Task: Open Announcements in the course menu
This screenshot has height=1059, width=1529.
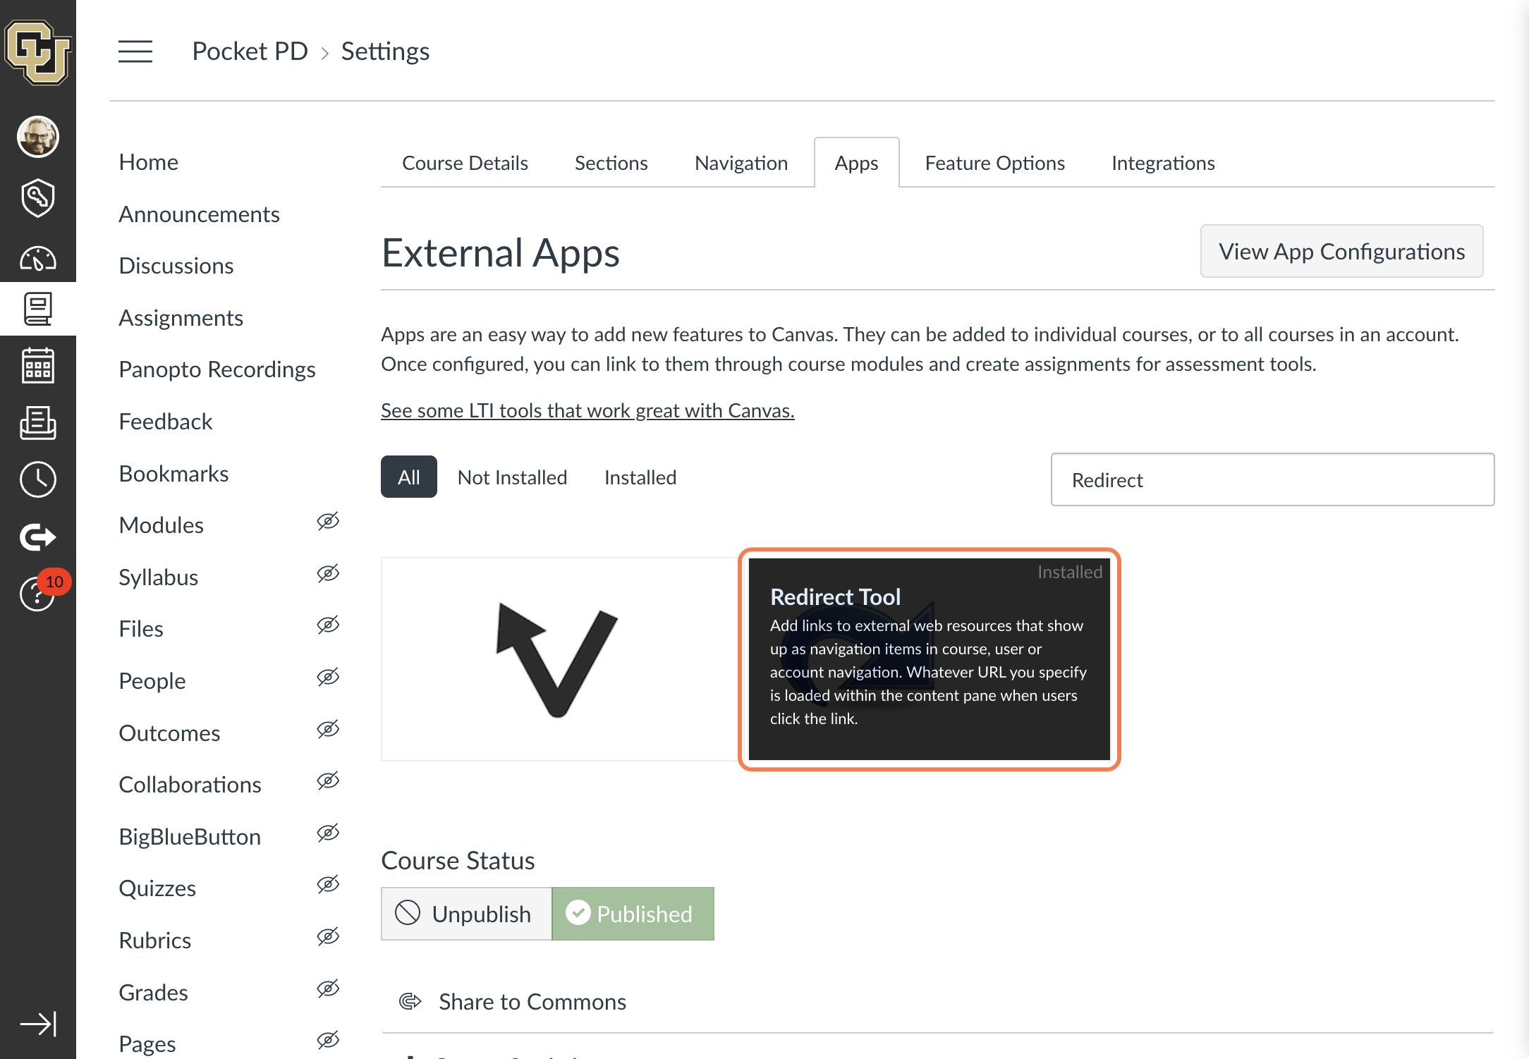Action: 199,214
